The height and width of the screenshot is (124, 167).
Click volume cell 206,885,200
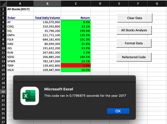(47, 57)
